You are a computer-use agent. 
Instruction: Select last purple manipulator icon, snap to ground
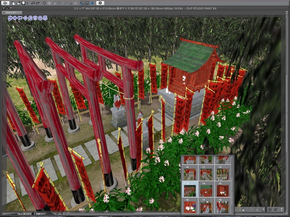coord(45,18)
